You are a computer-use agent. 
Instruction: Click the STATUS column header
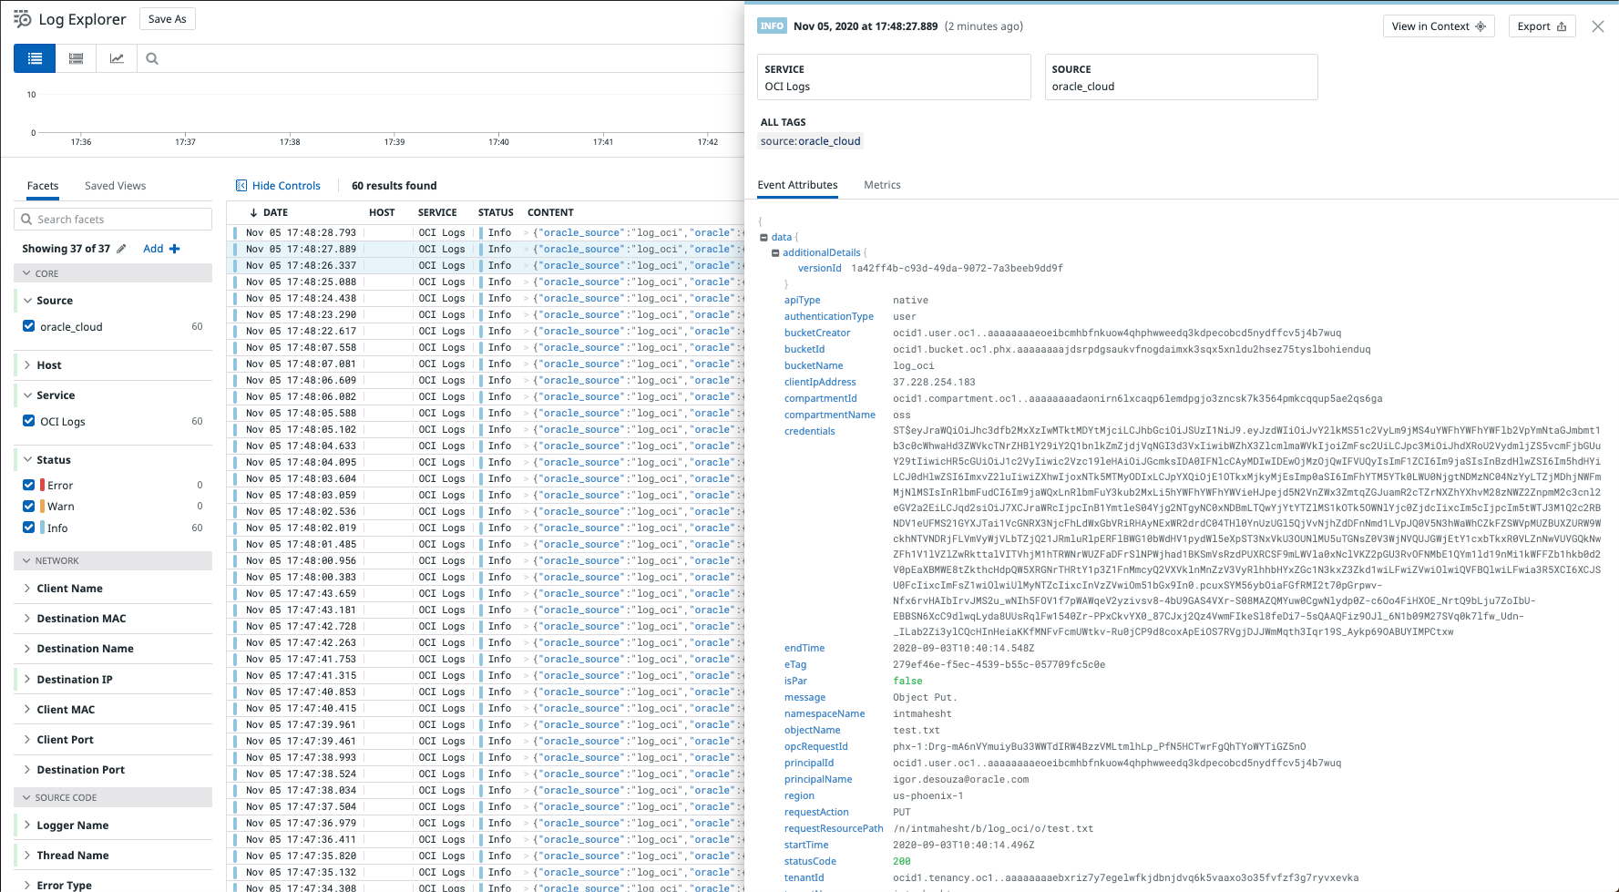[x=496, y=212]
